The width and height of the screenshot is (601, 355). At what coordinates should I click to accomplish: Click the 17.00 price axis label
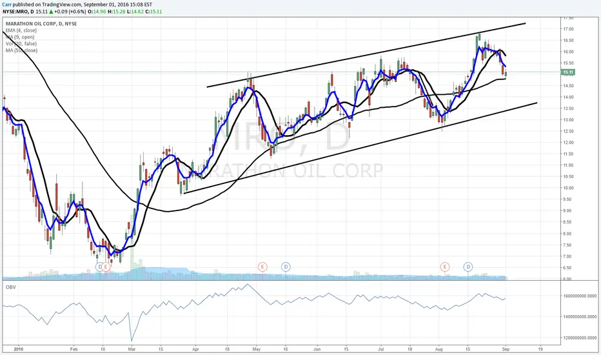click(568, 29)
